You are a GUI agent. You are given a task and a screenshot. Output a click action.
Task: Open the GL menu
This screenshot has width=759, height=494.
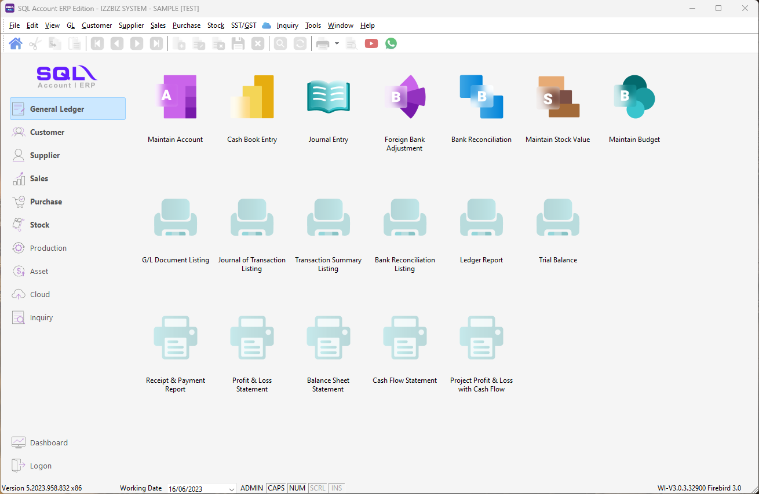[71, 25]
